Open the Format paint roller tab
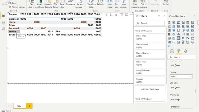The image size is (199, 112). 179,51
